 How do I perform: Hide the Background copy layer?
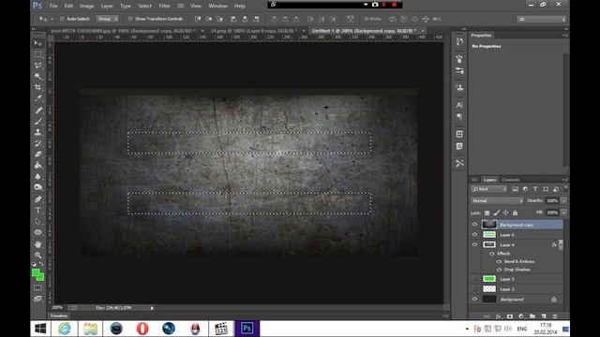click(475, 225)
